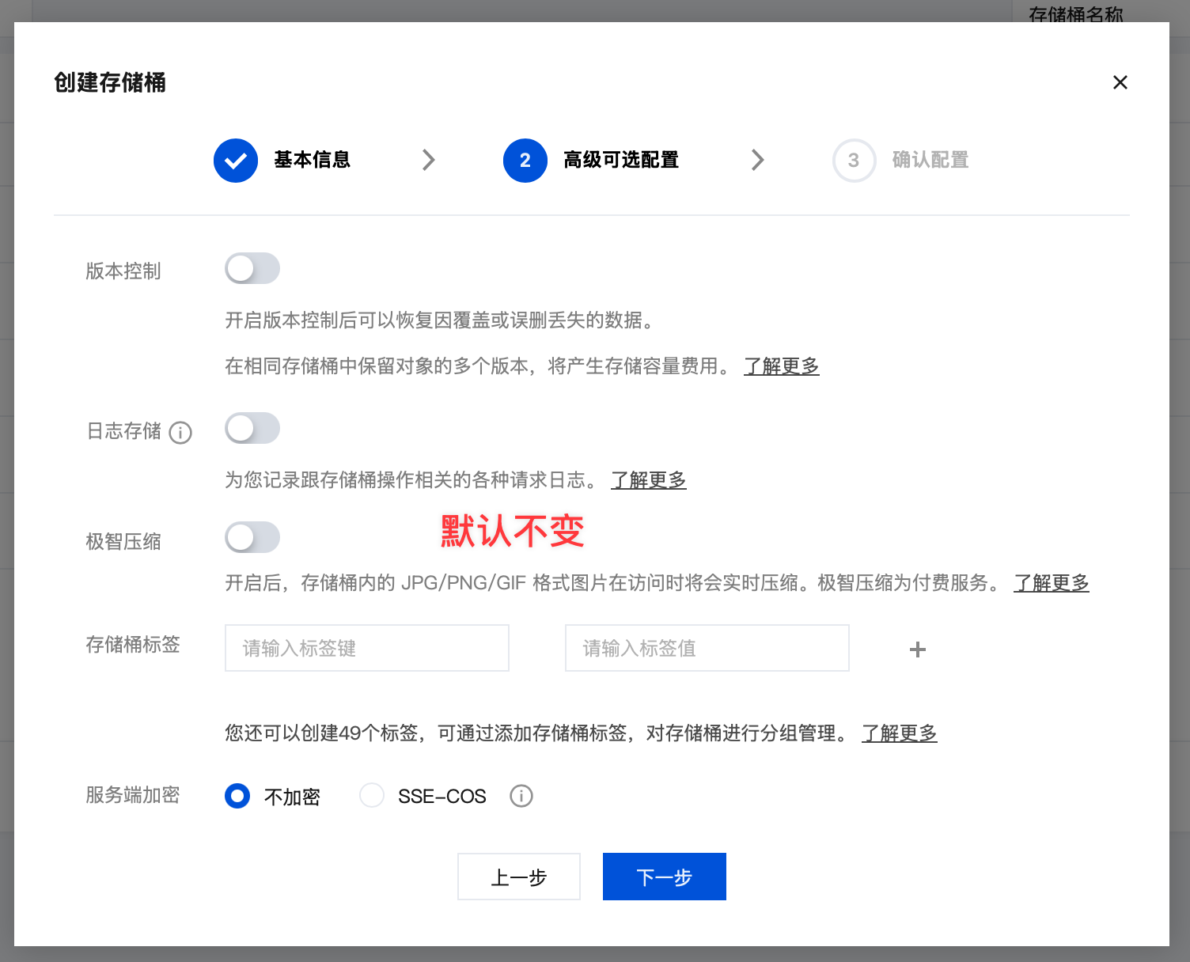Click the 上一步 button

(518, 877)
